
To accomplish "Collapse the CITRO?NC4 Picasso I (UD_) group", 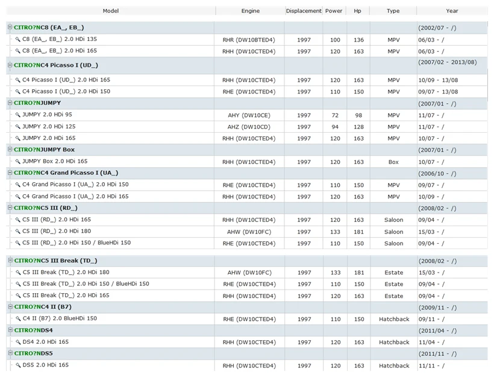I will [10, 65].
